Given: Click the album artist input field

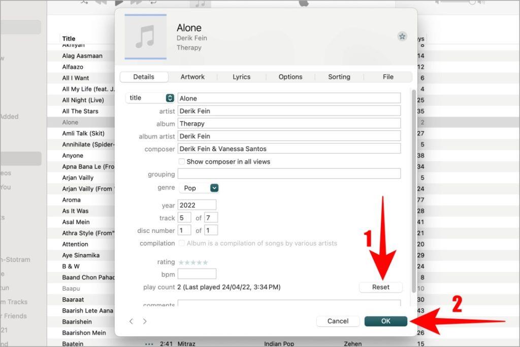Looking at the screenshot, I should 289,136.
